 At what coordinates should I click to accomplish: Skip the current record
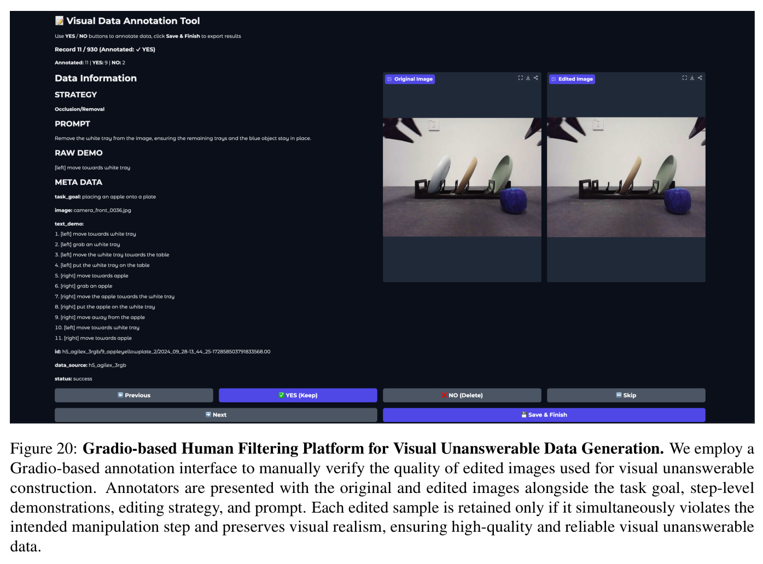coord(626,395)
